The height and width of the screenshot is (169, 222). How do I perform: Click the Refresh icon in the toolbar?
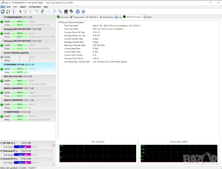(3, 12)
